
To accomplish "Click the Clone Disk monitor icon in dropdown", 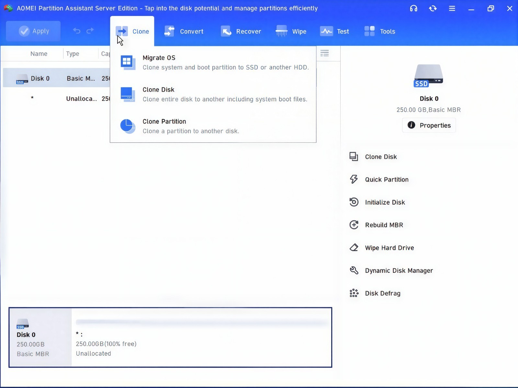I will tap(128, 94).
